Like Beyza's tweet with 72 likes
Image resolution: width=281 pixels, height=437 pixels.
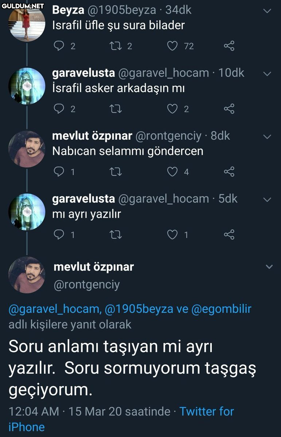(172, 46)
